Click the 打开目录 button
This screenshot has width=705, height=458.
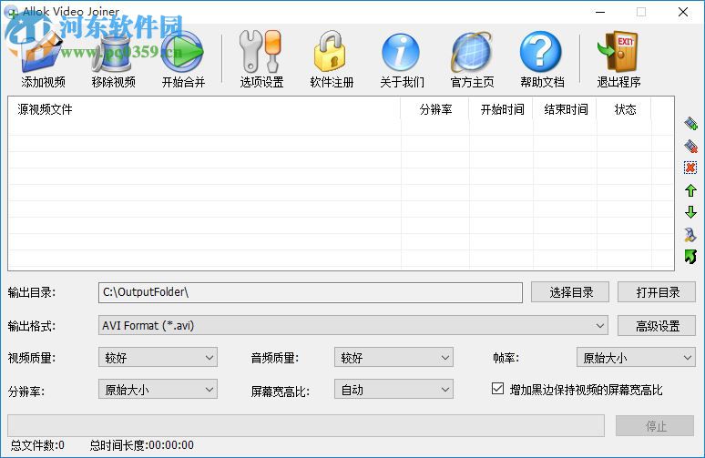(x=657, y=292)
